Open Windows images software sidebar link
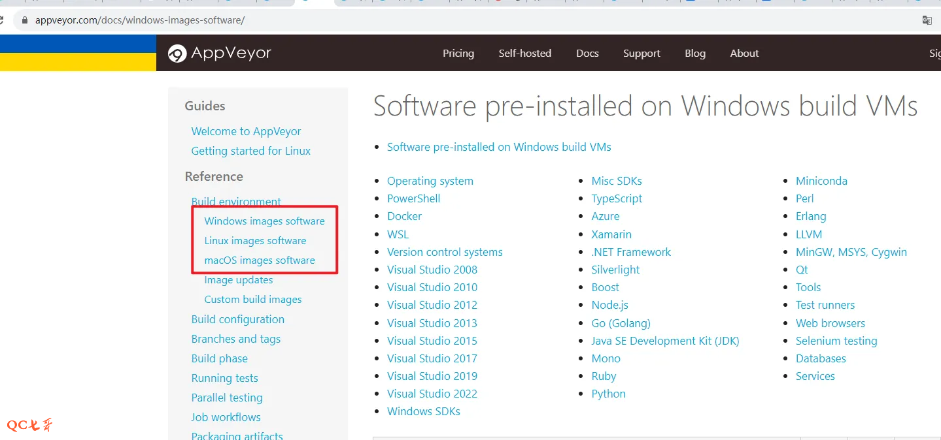941x440 pixels. coord(264,221)
